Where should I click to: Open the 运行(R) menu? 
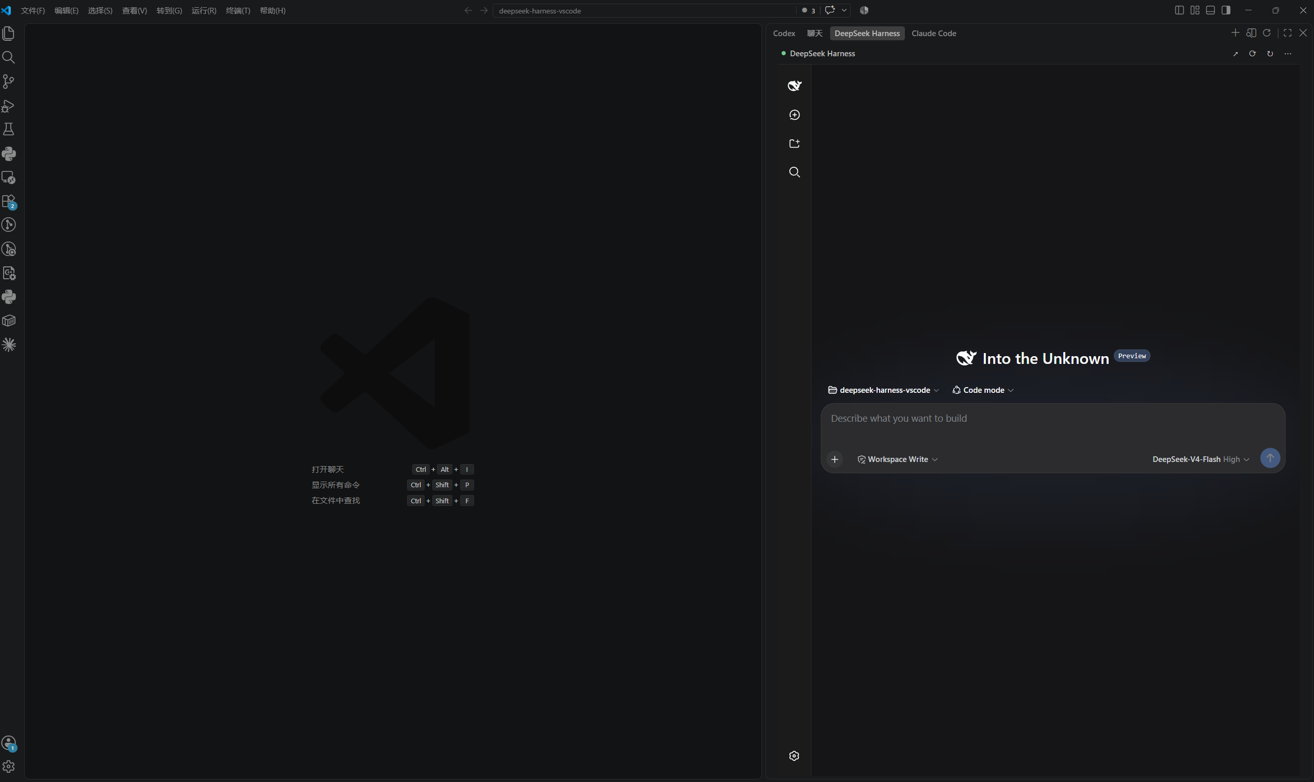coord(204,10)
